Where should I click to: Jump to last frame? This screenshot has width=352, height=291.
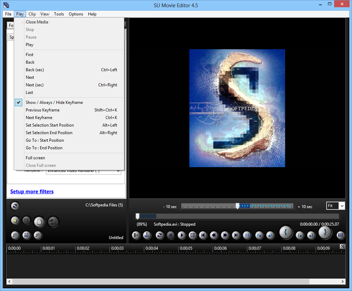236,235
